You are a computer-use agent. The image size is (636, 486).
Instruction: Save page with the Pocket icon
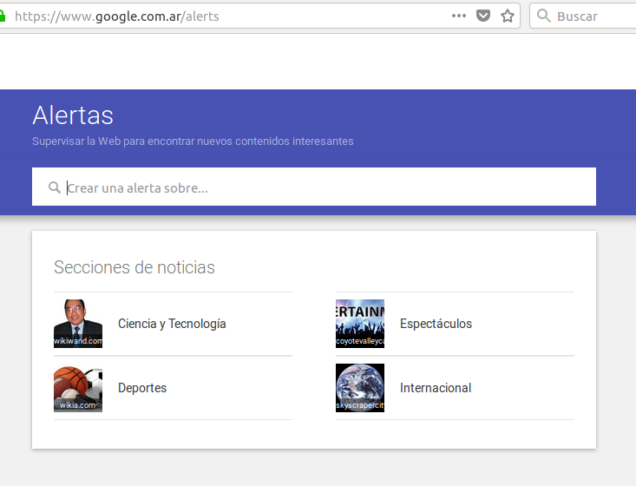pos(484,16)
